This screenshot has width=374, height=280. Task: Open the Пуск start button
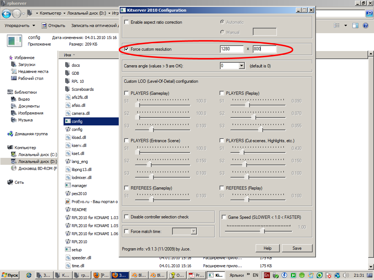[10, 275]
